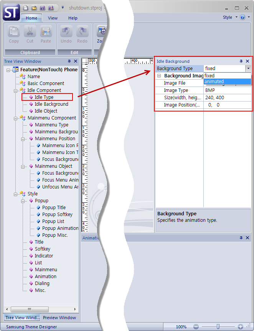Collapse the Background Image property group
Viewport: 254px width, 331px height.
point(159,76)
